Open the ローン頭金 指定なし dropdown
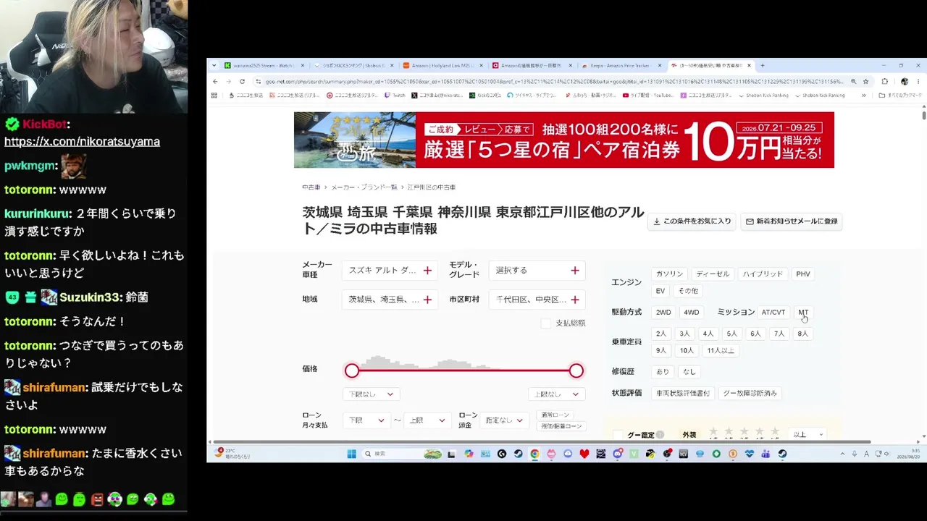Viewport: 927px width, 521px height. [x=504, y=420]
